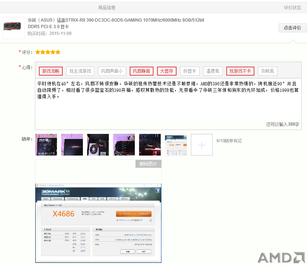The height and width of the screenshot is (265, 307).
Task: Deselect the 玩游戏不卡 tag
Action: click(240, 71)
